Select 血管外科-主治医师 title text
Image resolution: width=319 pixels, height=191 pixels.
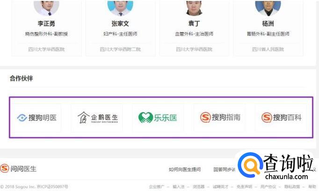point(194,34)
